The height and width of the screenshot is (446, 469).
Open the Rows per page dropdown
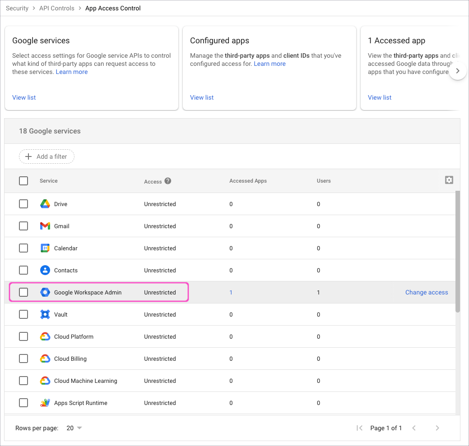tap(74, 428)
